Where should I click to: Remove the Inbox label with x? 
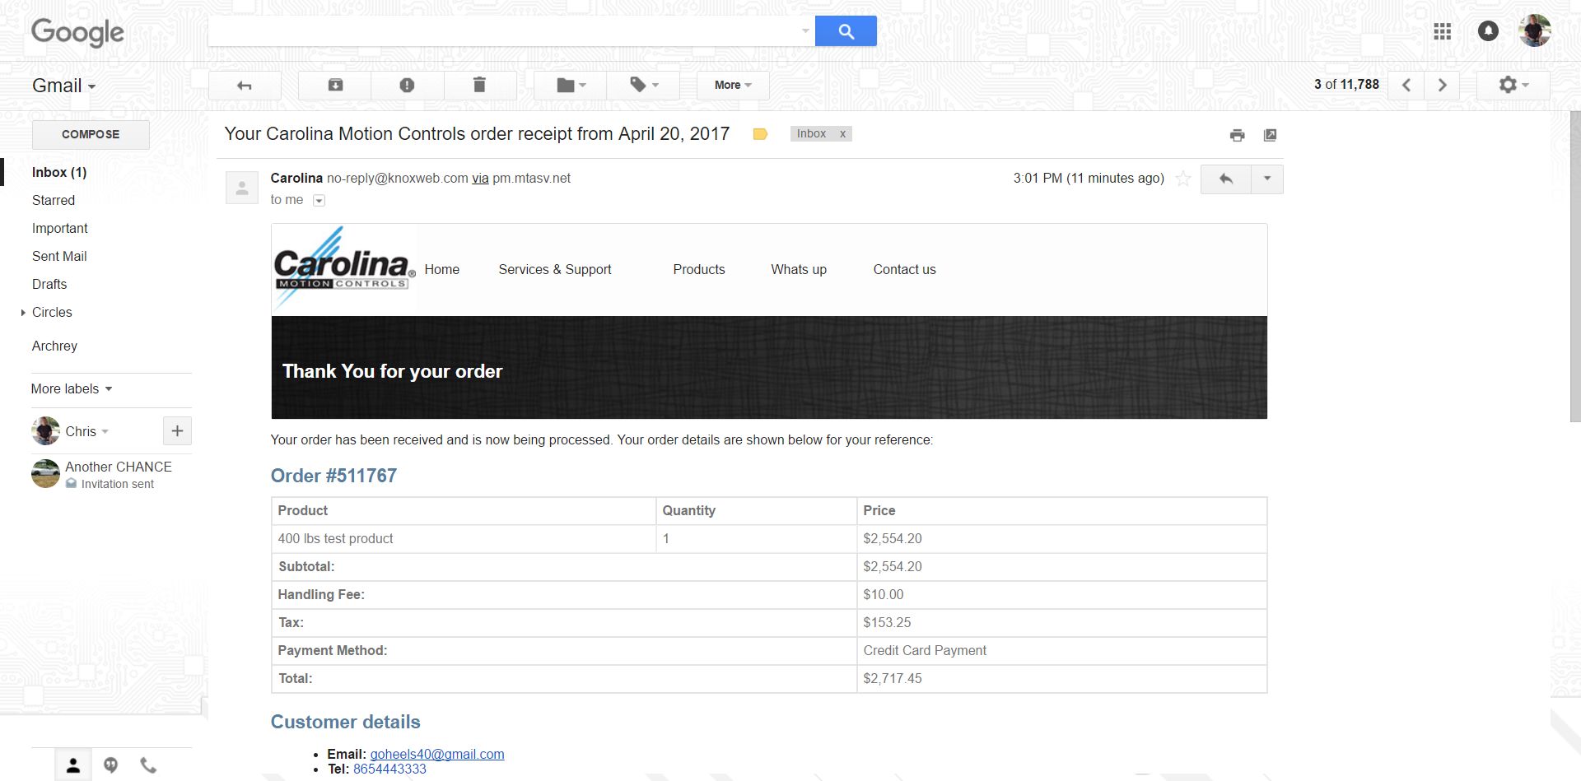click(x=842, y=134)
